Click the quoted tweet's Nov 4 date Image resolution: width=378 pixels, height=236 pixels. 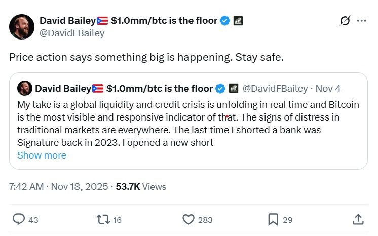tap(328, 88)
